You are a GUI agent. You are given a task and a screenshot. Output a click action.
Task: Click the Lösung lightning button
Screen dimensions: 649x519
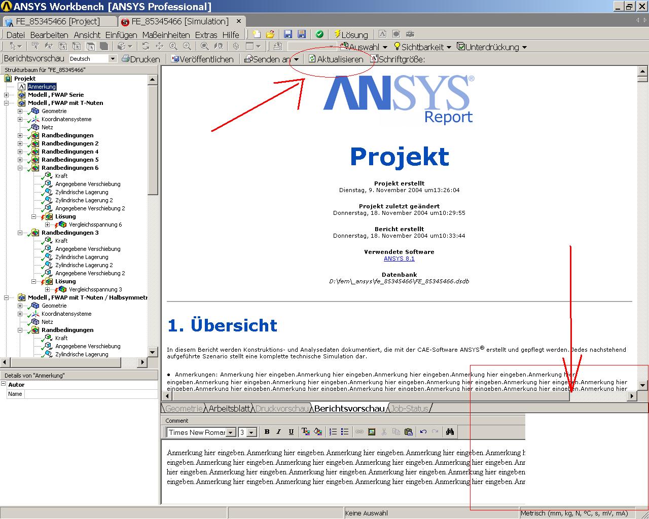pos(351,34)
